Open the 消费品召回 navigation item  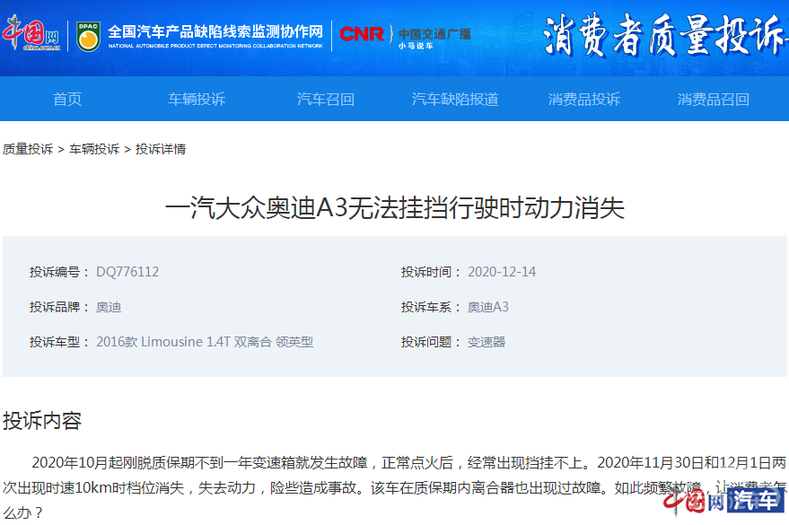point(714,99)
